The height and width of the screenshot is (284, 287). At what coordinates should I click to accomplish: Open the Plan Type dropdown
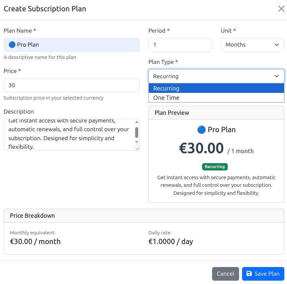tap(216, 76)
